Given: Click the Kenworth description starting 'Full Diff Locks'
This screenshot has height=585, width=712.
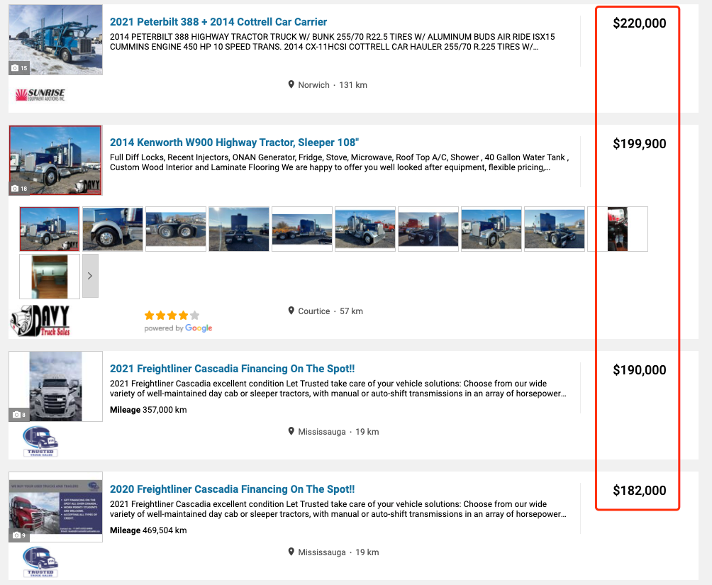Looking at the screenshot, I should [339, 162].
